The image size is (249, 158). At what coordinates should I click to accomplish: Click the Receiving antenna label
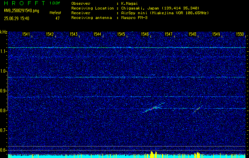tap(91, 18)
